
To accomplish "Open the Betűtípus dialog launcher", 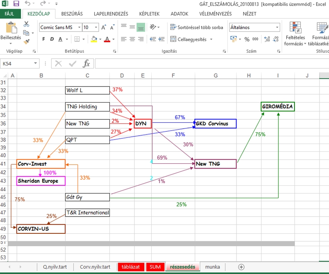I will [x=115, y=51].
